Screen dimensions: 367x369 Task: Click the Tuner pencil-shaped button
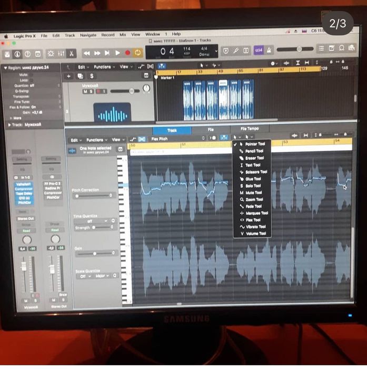coord(236,51)
